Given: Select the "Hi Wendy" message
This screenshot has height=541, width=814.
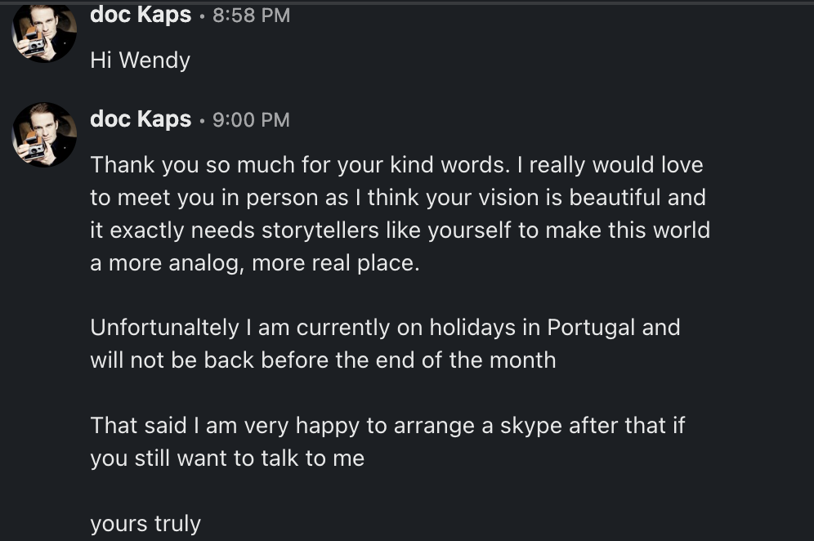Looking at the screenshot, I should (x=140, y=60).
